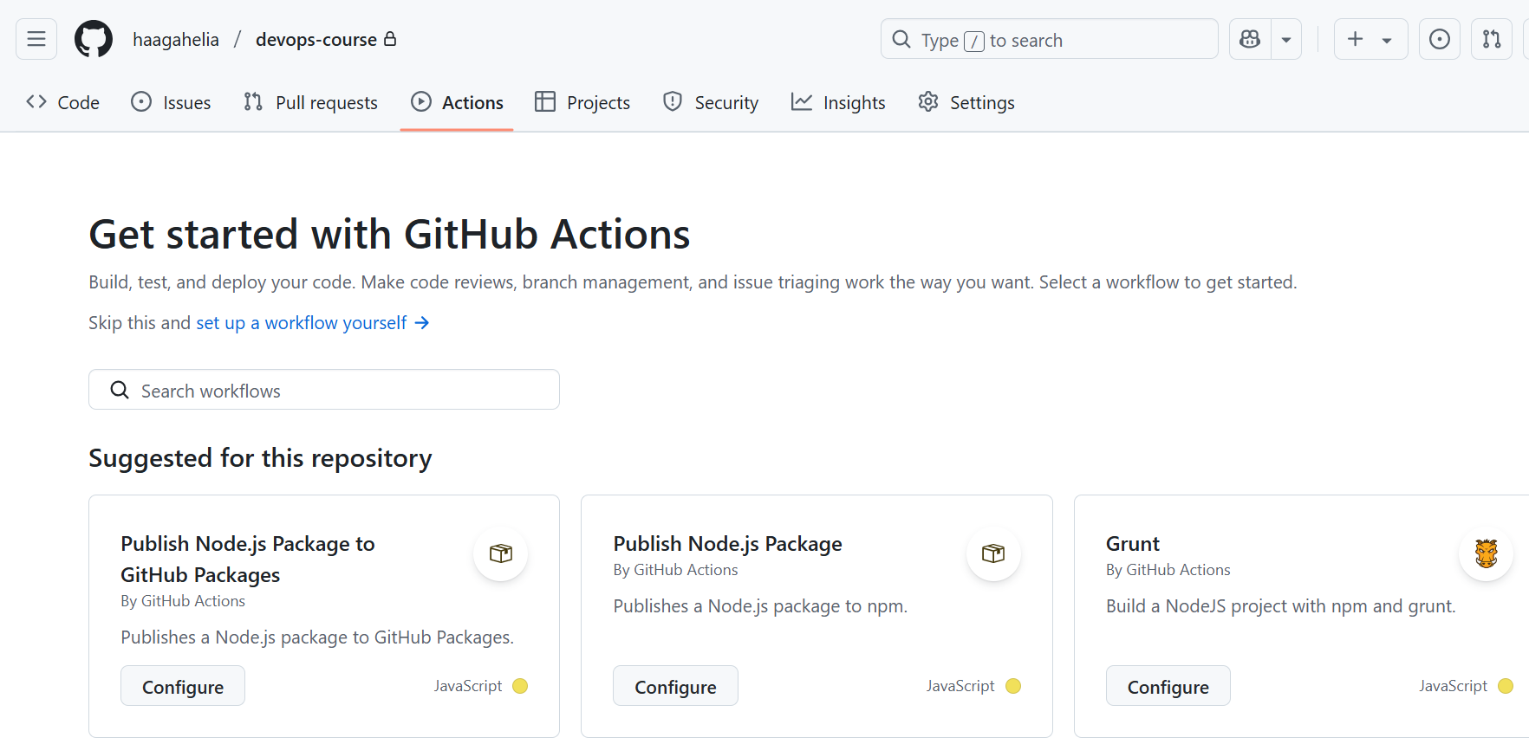Click the Publish Node.js Package title
The image size is (1529, 744).
click(x=727, y=544)
